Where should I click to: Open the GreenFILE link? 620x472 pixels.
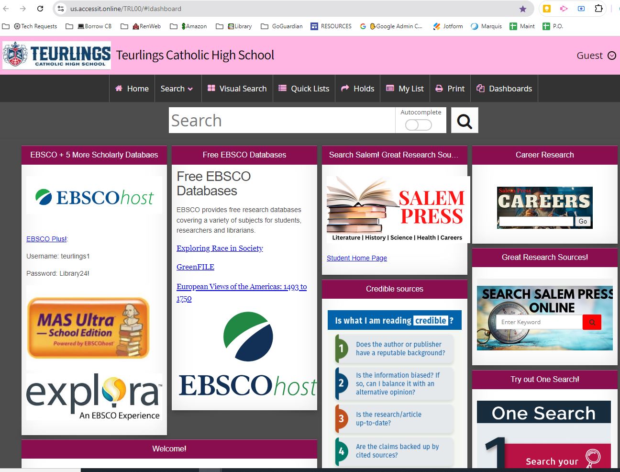click(x=195, y=267)
